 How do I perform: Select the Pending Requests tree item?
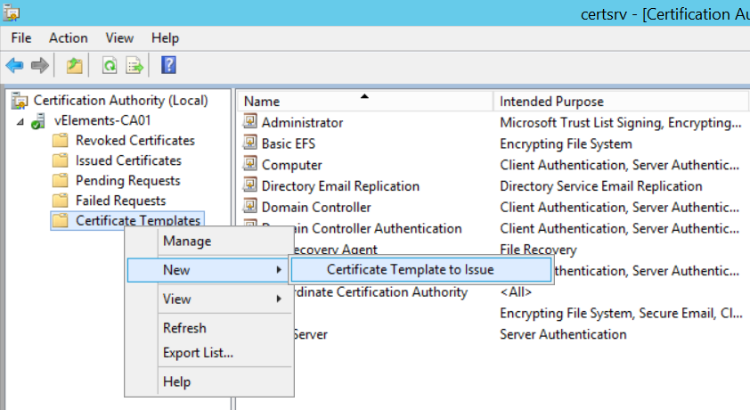128,181
